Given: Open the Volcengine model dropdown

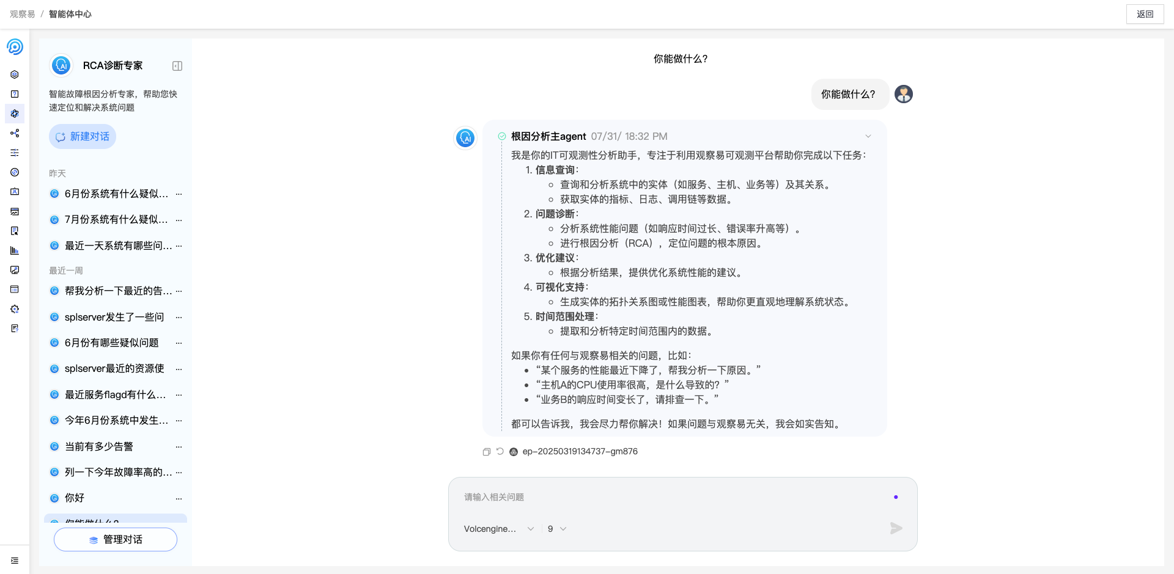Looking at the screenshot, I should pyautogui.click(x=498, y=529).
